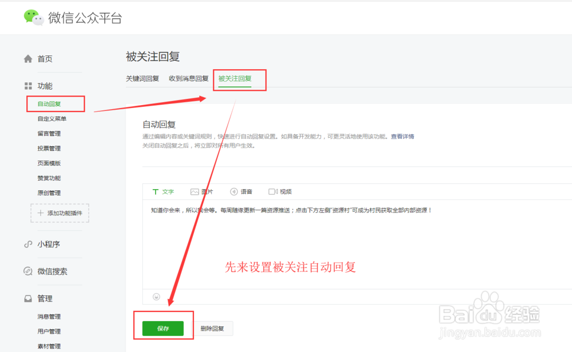Click the green 保存 save button
The image size is (572, 352).
coord(164,328)
